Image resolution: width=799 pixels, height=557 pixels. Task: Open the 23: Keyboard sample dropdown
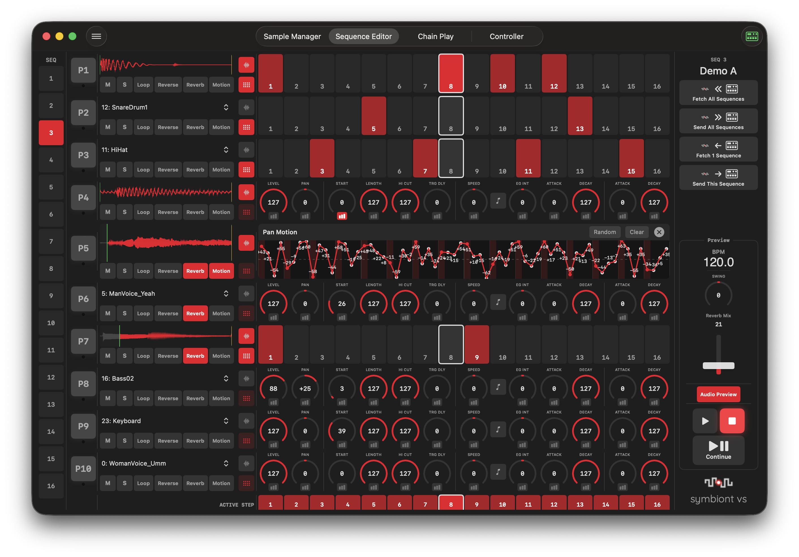pos(226,421)
